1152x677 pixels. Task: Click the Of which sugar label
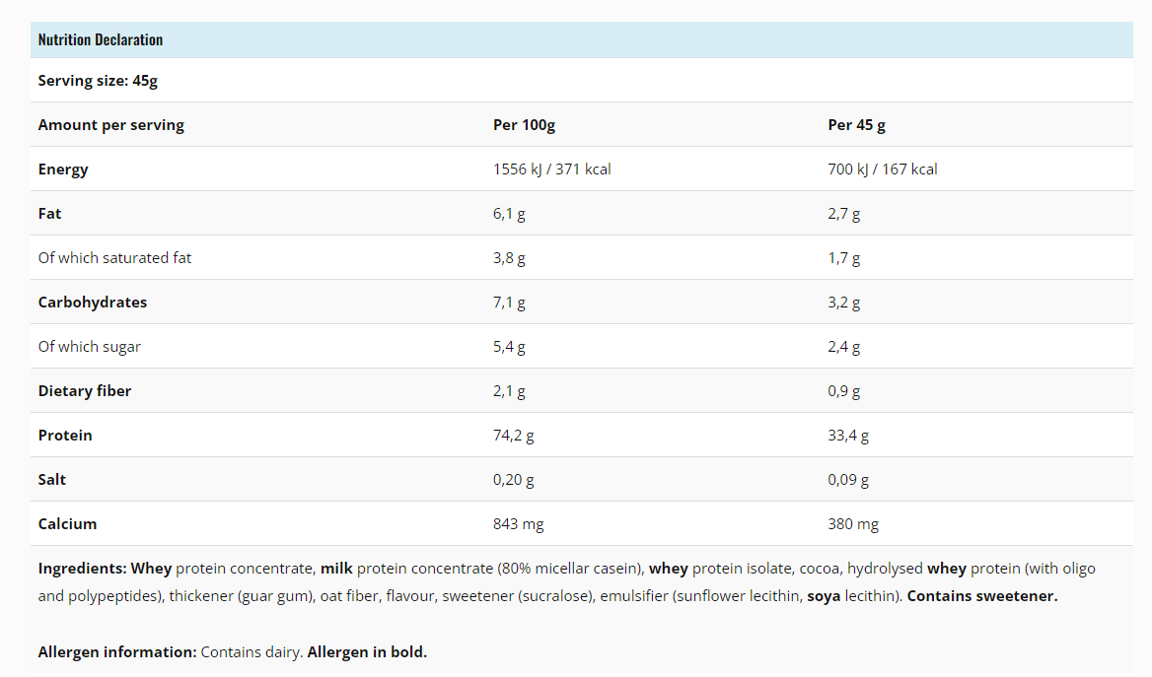coord(90,347)
